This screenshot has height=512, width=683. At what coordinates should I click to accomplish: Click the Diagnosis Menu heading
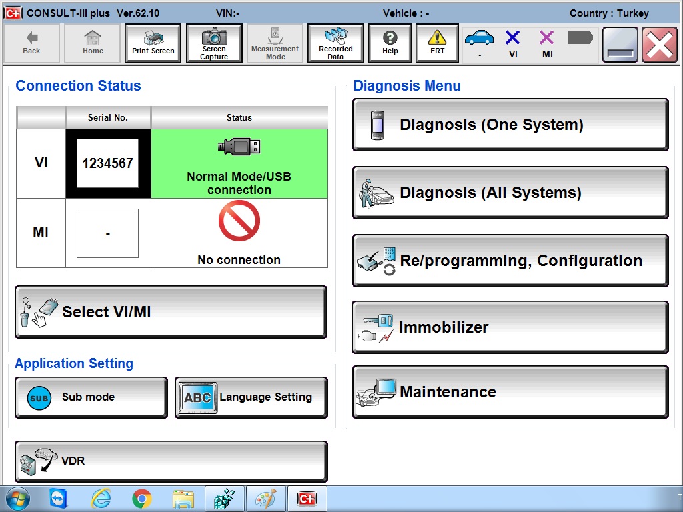click(x=407, y=86)
